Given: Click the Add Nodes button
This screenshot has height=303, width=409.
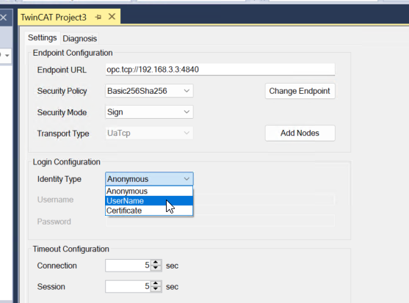Looking at the screenshot, I should point(300,133).
